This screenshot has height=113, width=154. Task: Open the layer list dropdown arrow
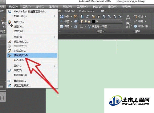pyautogui.click(x=121, y=21)
